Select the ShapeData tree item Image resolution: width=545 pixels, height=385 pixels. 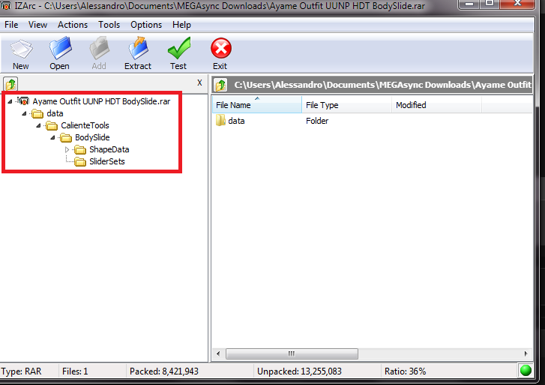pos(109,149)
